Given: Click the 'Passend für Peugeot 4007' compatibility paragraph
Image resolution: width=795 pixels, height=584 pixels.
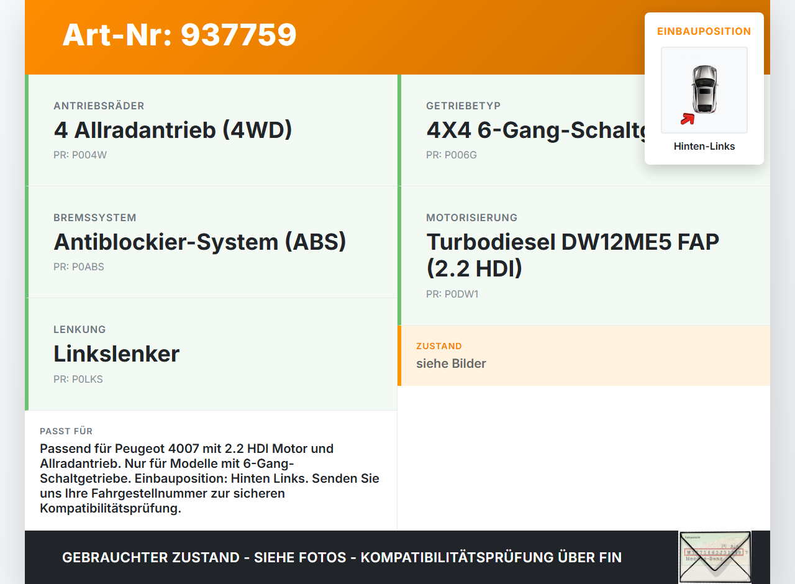Looking at the screenshot, I should click(x=210, y=478).
